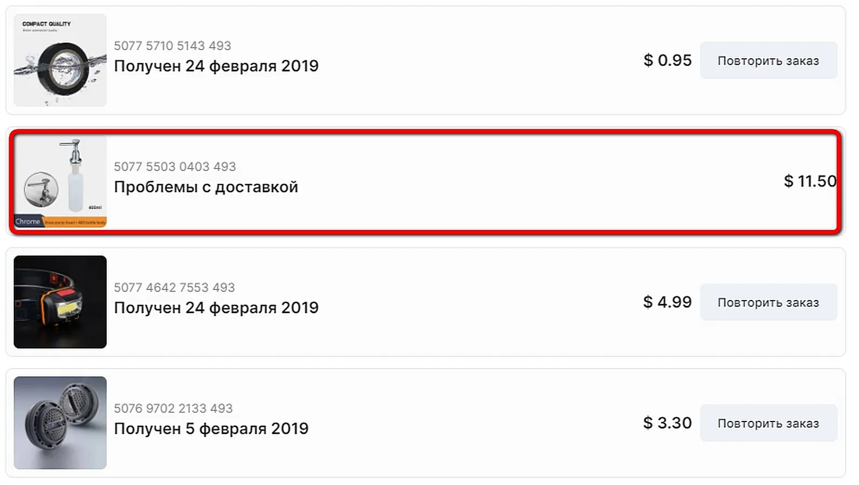
Task: Click the tape order's 'Получен 24 февраля' status
Action: pyautogui.click(x=216, y=66)
